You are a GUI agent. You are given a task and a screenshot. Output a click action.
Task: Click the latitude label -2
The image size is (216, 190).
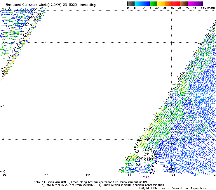pyautogui.click(x=2, y=42)
